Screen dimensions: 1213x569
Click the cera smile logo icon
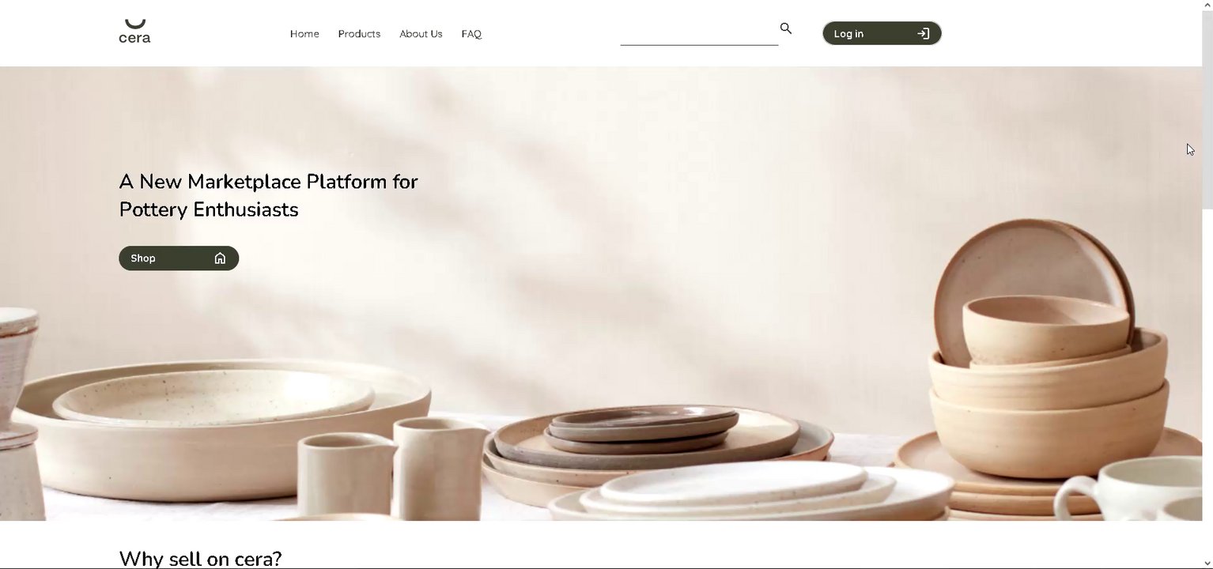tap(135, 24)
